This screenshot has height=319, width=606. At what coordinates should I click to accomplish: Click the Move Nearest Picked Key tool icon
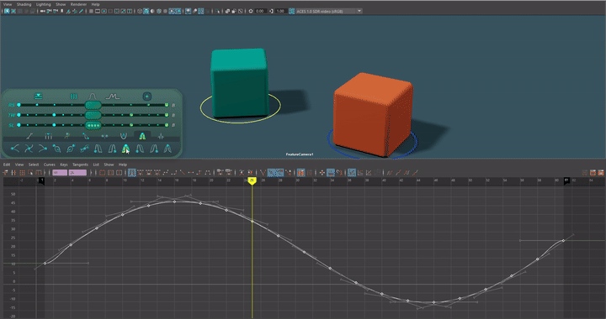click(5, 173)
